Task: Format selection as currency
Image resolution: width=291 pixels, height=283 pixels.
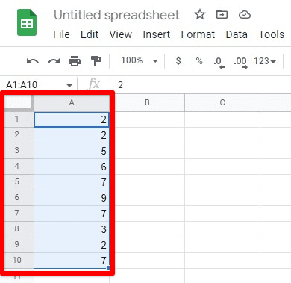Action: (x=178, y=61)
